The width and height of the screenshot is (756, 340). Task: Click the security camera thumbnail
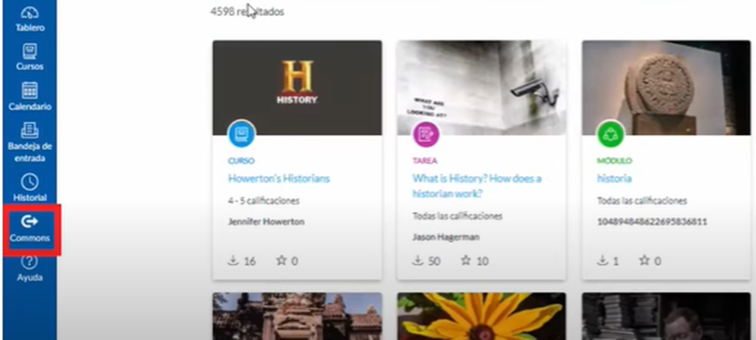point(481,87)
